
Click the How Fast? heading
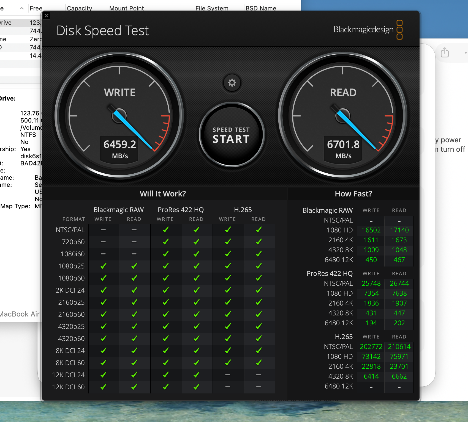tap(353, 194)
